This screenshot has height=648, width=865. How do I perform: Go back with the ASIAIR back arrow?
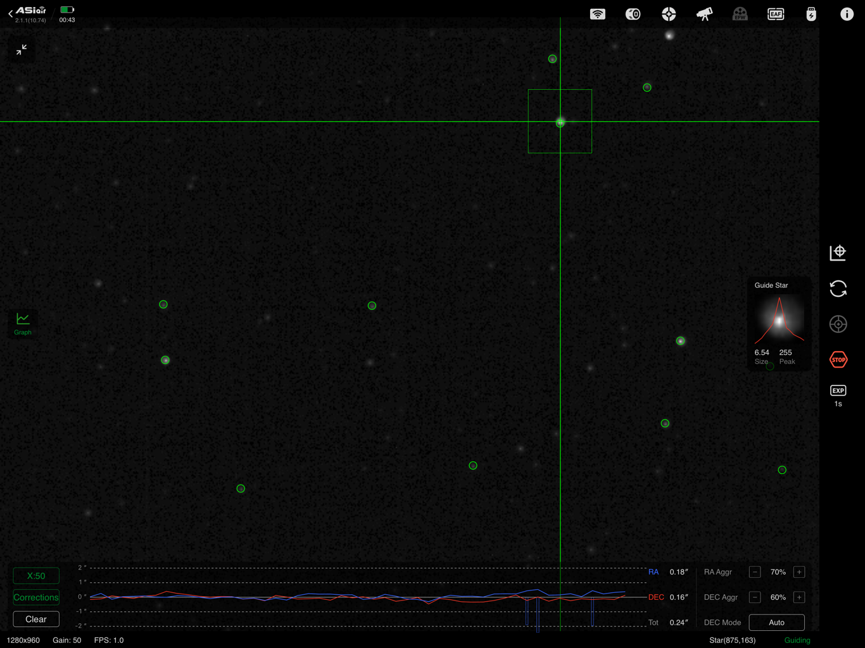click(11, 13)
